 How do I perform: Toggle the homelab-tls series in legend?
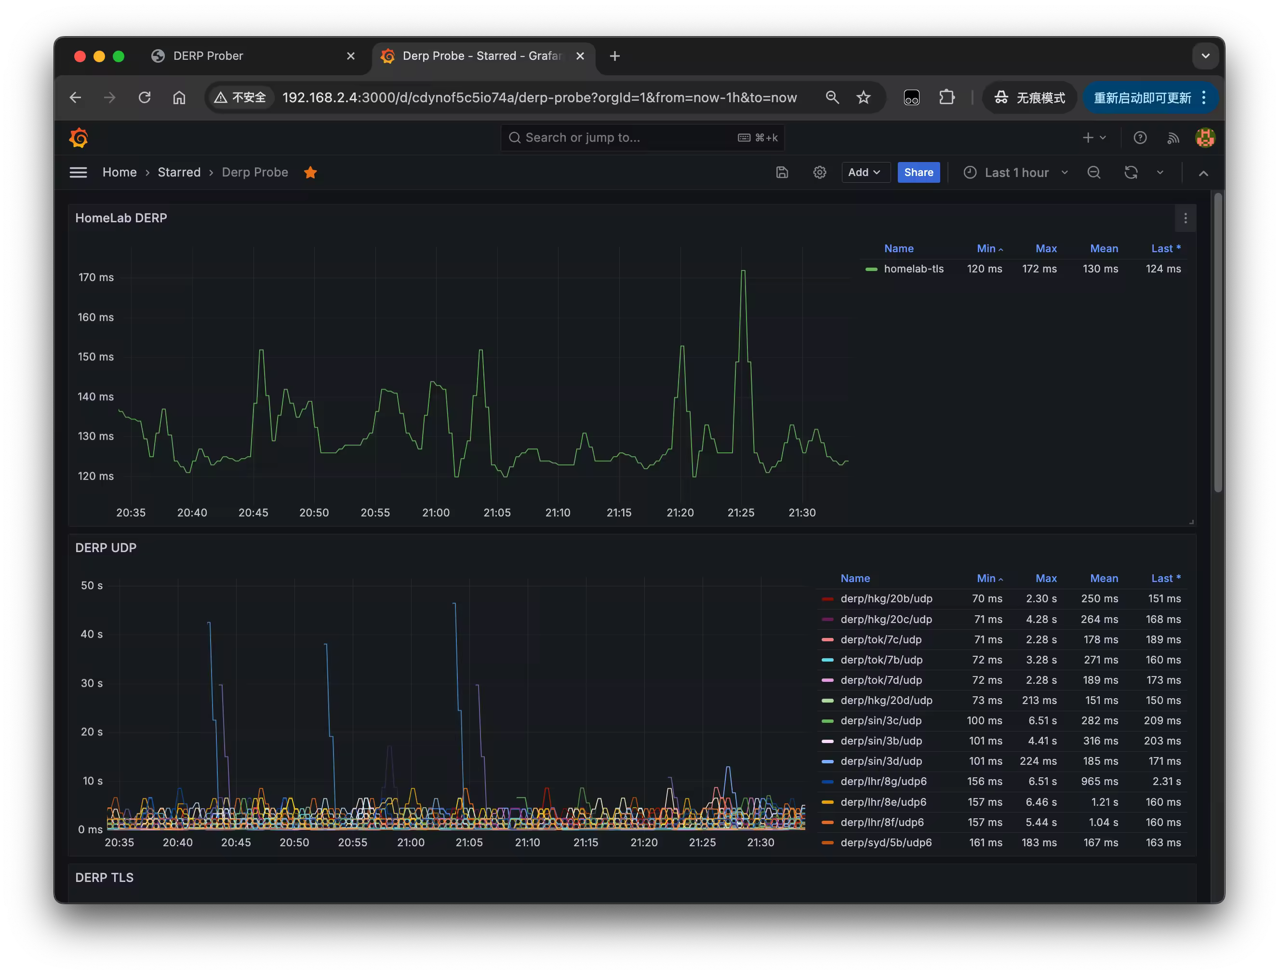tap(913, 269)
